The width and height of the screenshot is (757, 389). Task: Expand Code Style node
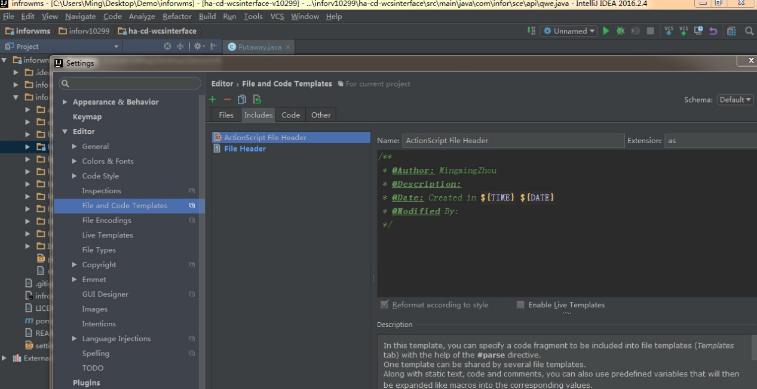(75, 176)
